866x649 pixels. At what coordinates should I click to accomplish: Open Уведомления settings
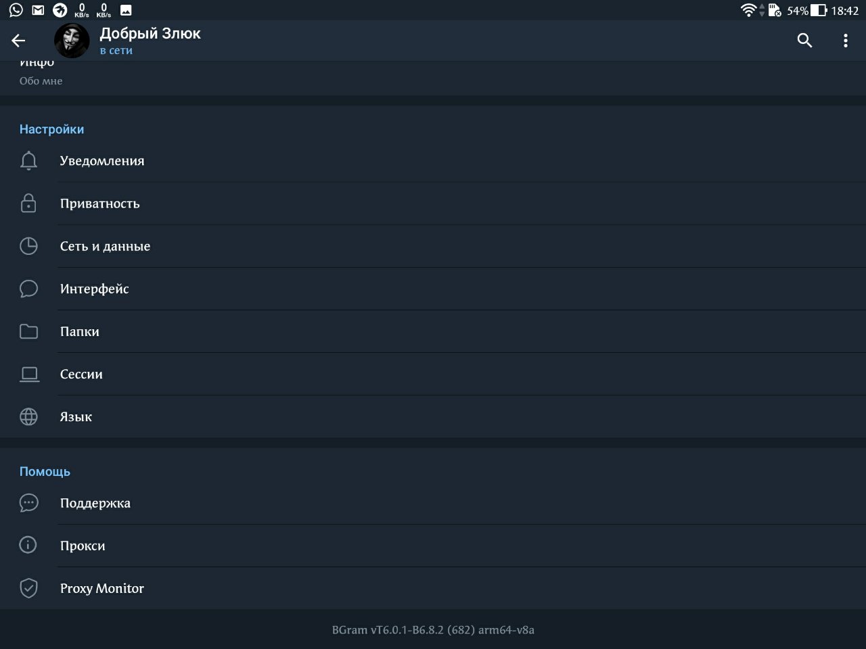[433, 161]
